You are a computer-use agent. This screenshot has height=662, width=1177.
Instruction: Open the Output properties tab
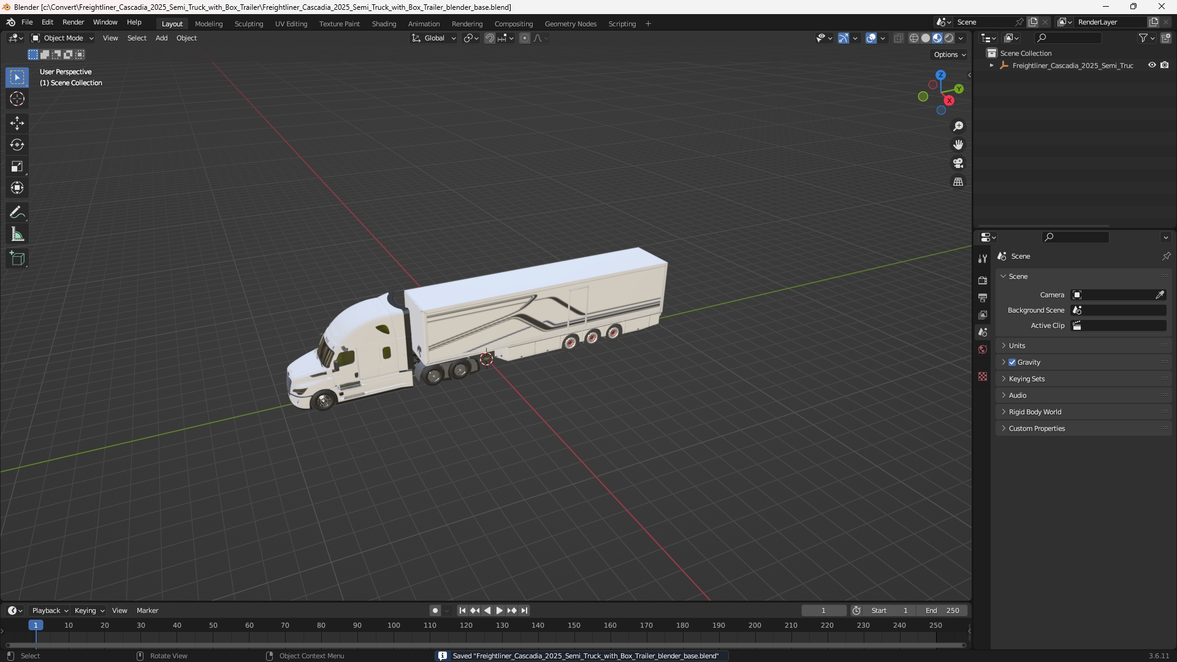tap(983, 297)
